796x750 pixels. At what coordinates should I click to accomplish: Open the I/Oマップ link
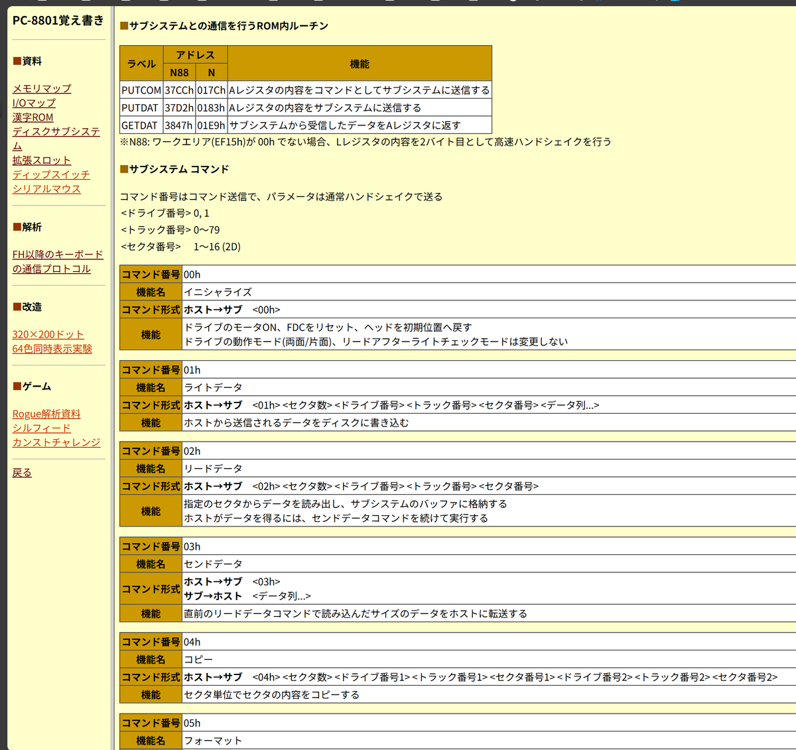coord(34,103)
